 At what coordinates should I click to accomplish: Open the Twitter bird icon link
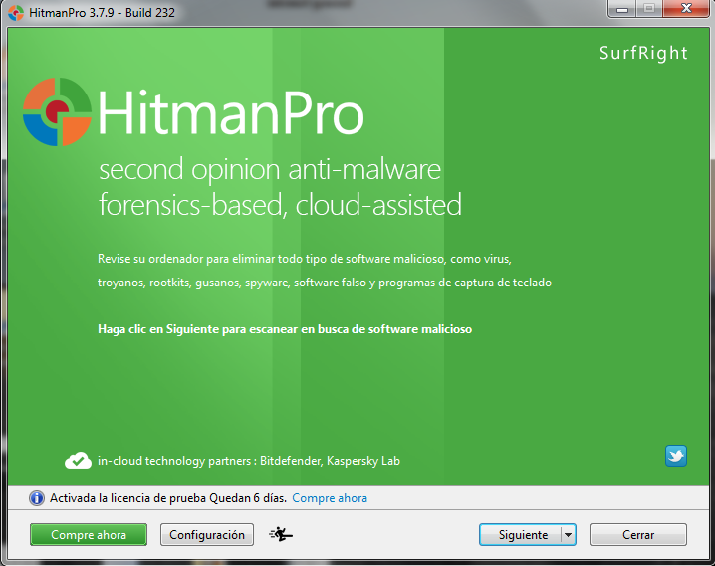click(676, 456)
